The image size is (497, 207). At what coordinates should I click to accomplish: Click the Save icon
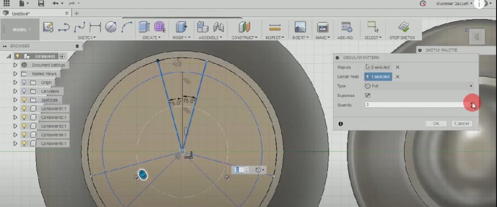pyautogui.click(x=41, y=3)
